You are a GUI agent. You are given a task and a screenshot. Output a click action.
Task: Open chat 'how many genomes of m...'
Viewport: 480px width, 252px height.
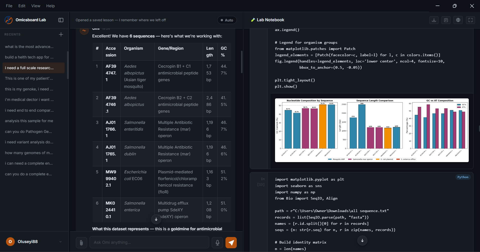coord(34,153)
